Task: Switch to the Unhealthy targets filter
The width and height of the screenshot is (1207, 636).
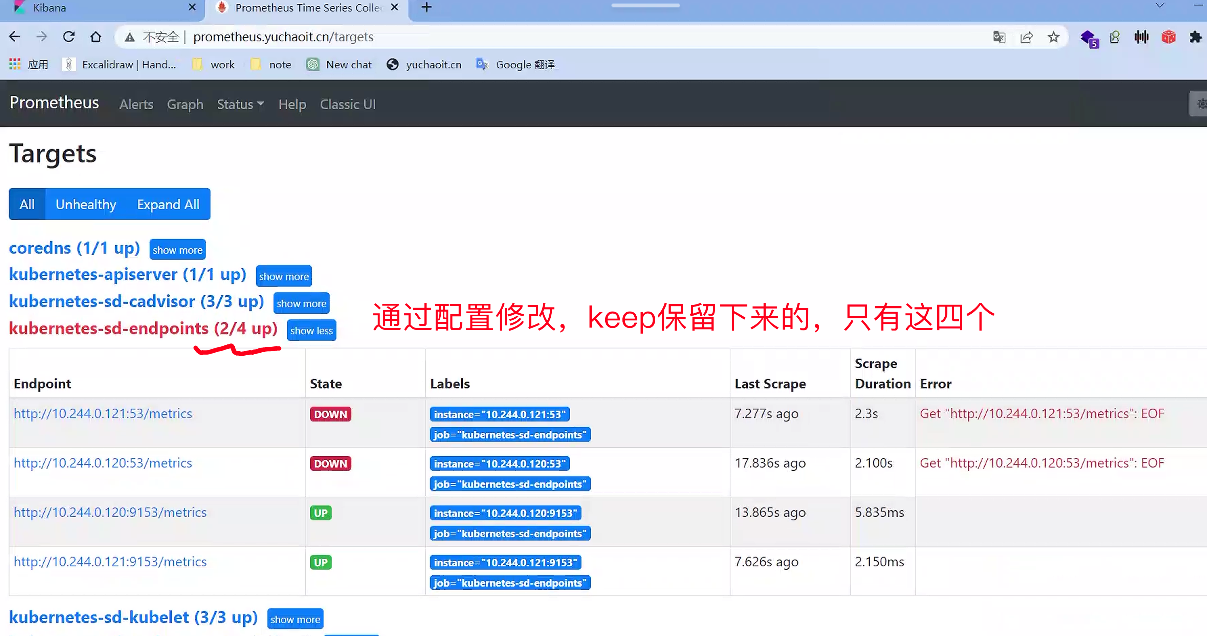Action: point(86,204)
